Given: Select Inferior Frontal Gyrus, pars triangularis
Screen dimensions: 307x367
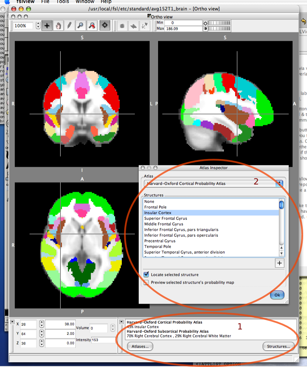Looking at the screenshot, I should [211, 230].
